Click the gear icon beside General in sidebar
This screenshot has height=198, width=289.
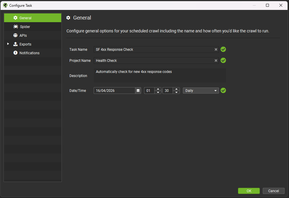15,18
